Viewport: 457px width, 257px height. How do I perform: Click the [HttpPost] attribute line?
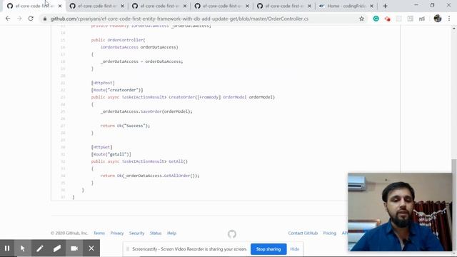[x=103, y=83]
